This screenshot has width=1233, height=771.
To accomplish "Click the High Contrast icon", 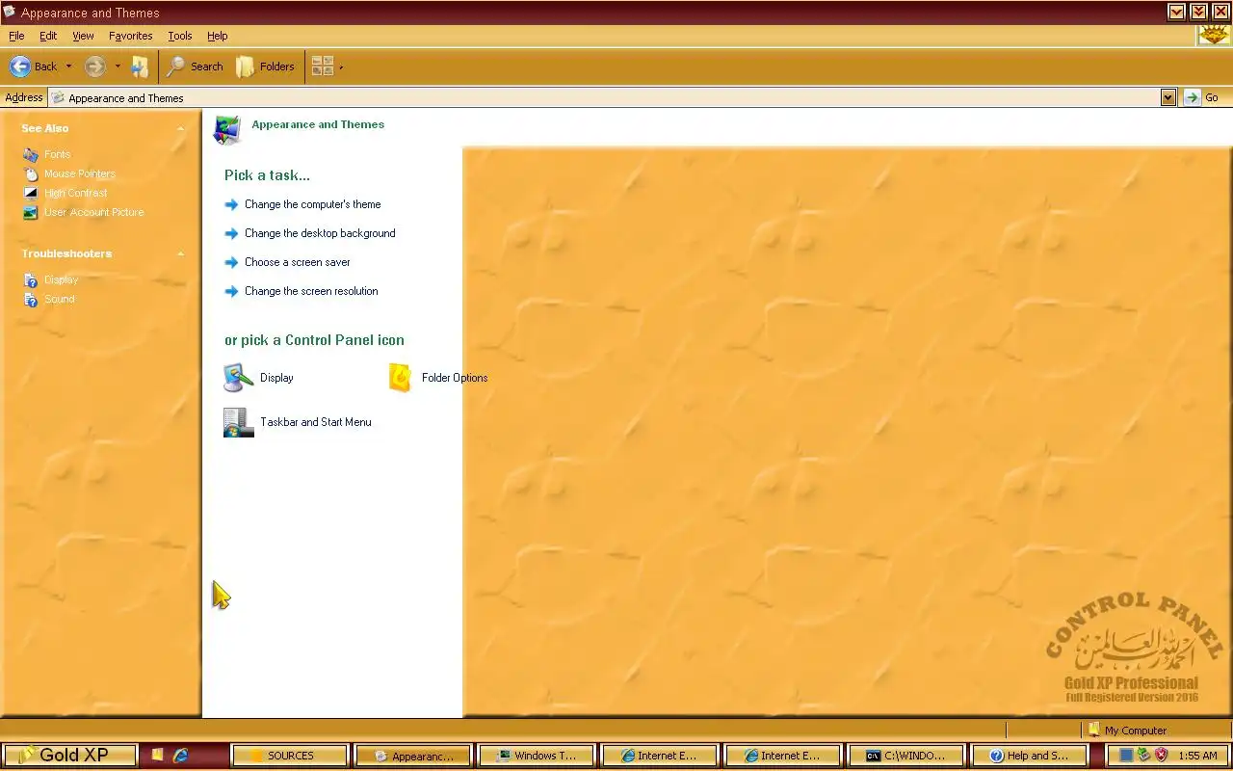I will tap(31, 193).
